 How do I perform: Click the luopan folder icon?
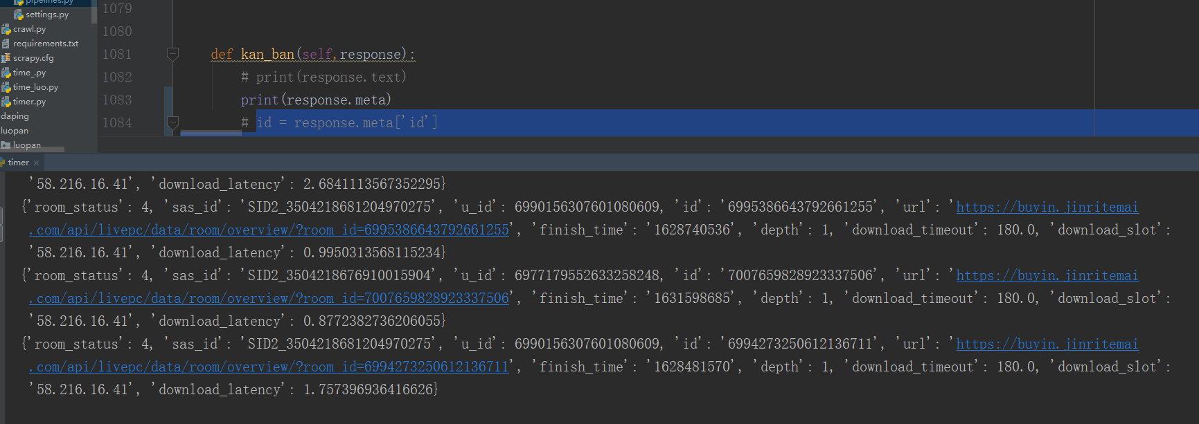point(6,145)
